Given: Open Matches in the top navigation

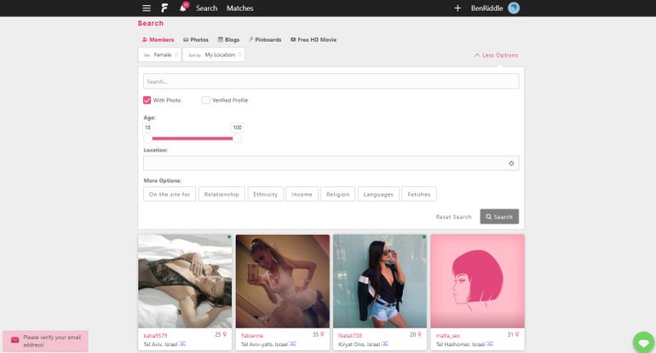Looking at the screenshot, I should (240, 8).
